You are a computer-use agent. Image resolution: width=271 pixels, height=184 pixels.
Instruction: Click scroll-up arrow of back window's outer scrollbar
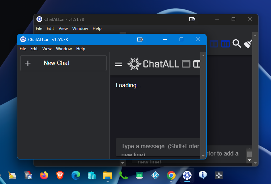pyautogui.click(x=255, y=35)
